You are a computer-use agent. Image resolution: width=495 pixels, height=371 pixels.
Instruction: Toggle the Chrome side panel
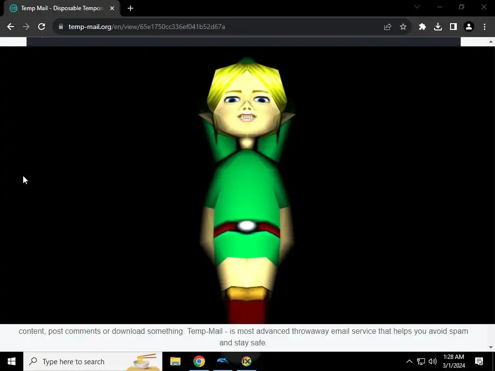(453, 27)
